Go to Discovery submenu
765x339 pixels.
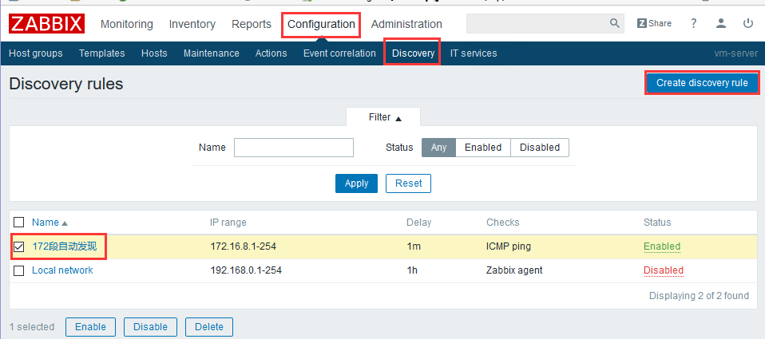pos(413,53)
